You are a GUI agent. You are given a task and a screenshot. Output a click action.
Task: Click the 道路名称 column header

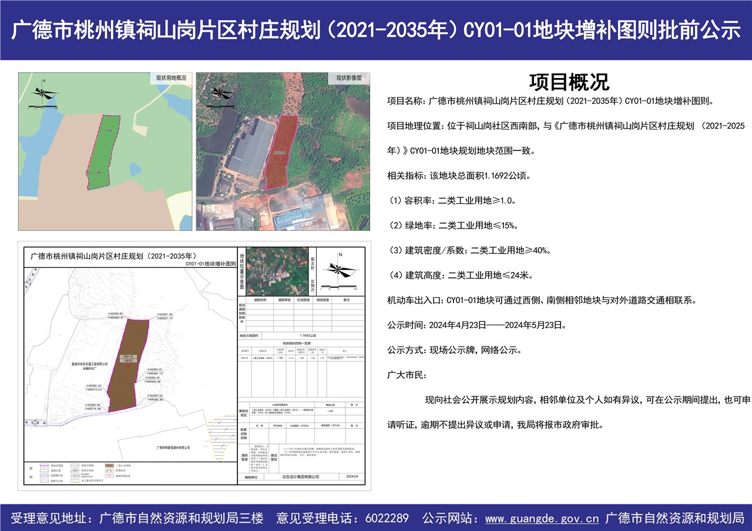pyautogui.click(x=260, y=300)
